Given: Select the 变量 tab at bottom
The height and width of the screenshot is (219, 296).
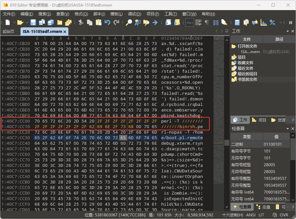Looking at the screenshot, I should (263, 207).
